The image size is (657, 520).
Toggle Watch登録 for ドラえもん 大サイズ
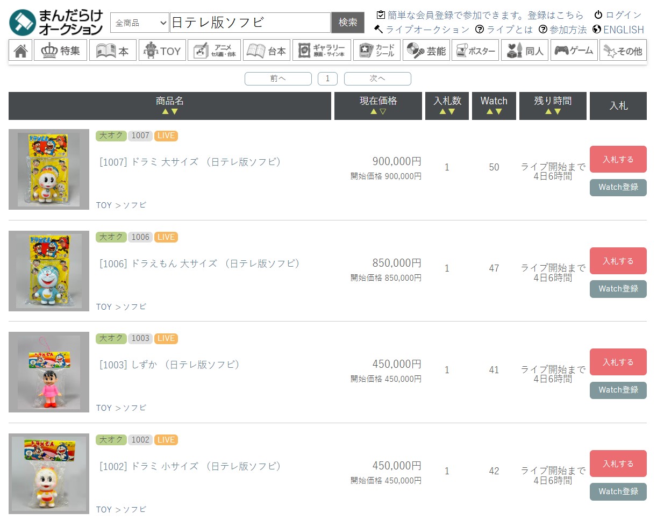pyautogui.click(x=618, y=289)
